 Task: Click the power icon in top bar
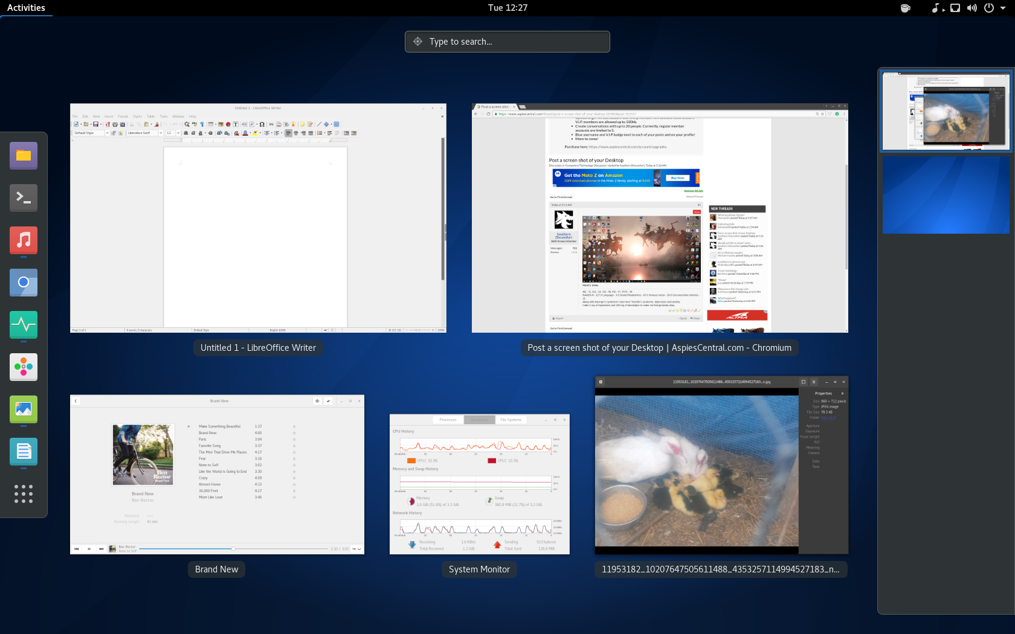point(989,8)
